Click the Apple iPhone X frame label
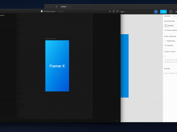 point(51,39)
